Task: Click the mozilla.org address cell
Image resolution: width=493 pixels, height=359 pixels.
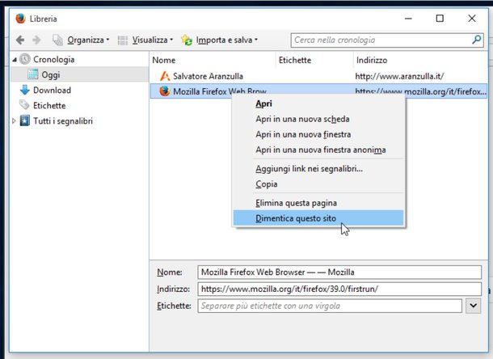Action: point(421,91)
